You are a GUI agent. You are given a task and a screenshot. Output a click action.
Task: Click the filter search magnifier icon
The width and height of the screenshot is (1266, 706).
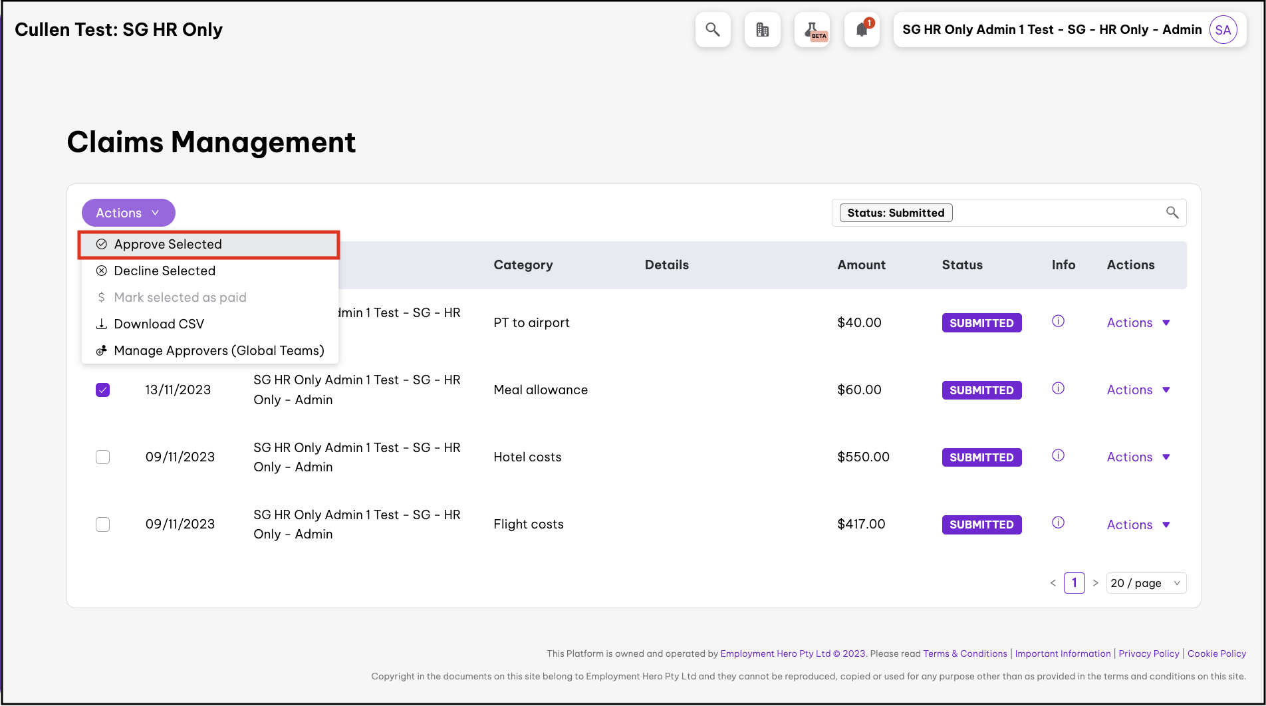(x=1172, y=213)
